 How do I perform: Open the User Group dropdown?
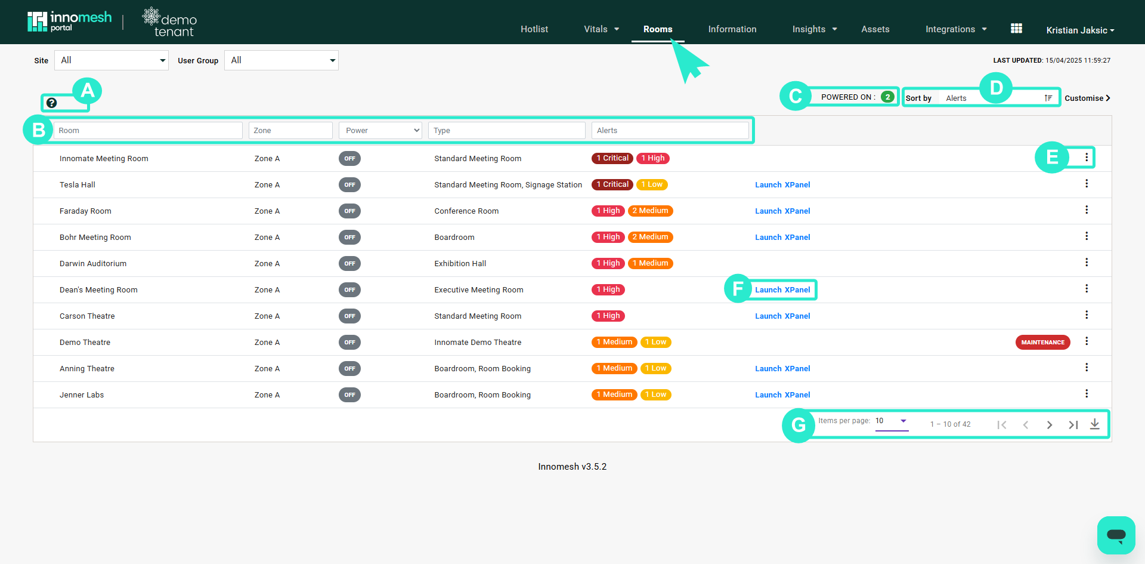click(x=281, y=60)
